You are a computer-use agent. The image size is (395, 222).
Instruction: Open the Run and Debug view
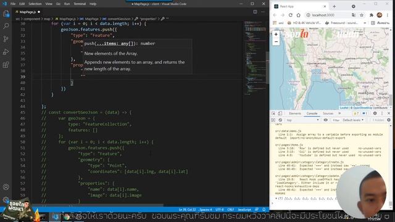(x=6, y=52)
